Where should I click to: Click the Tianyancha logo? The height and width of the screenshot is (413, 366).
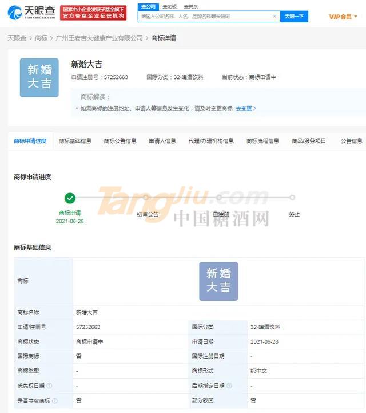[x=31, y=13]
